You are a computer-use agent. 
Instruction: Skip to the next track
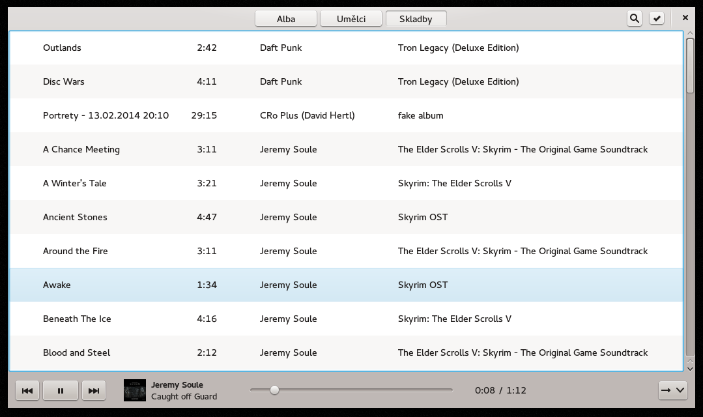94,390
